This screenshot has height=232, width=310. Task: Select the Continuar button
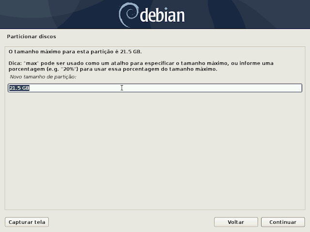(x=283, y=222)
